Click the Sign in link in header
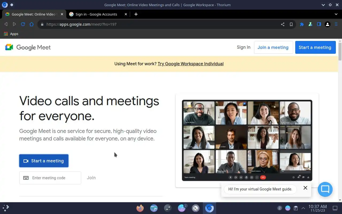This screenshot has height=214, width=342. click(243, 47)
